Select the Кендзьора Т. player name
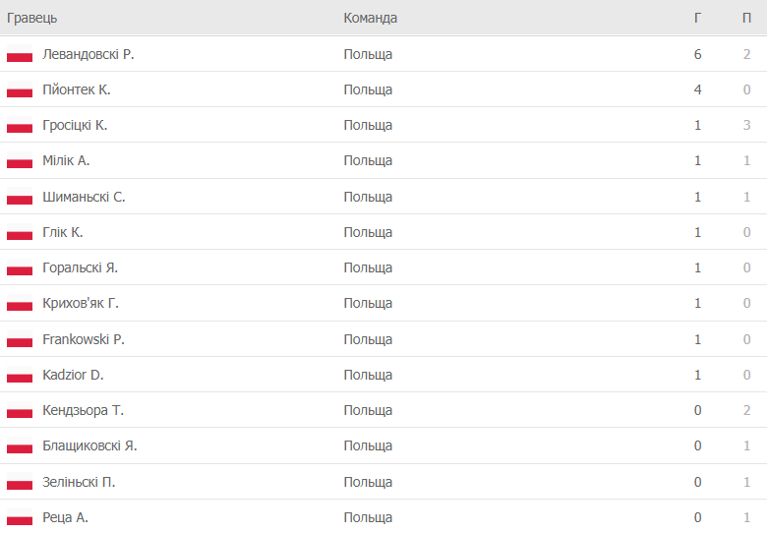This screenshot has height=533, width=769. click(83, 410)
